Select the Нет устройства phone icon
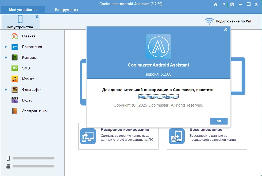Viewport: 262px width, 176px height. [20, 19]
